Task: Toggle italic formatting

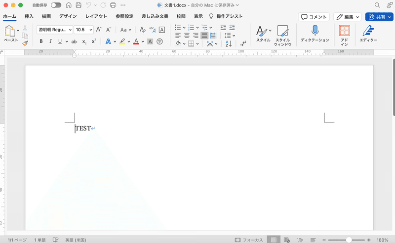Action: pyautogui.click(x=50, y=41)
